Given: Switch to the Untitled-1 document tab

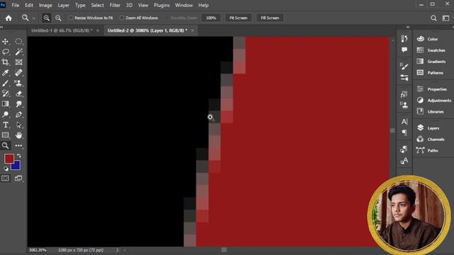Looking at the screenshot, I should 62,30.
